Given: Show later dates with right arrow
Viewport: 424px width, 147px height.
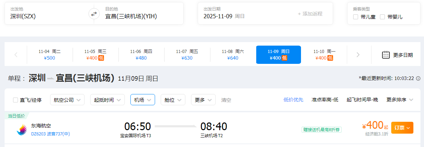Looking at the screenshot, I should [x=358, y=55].
